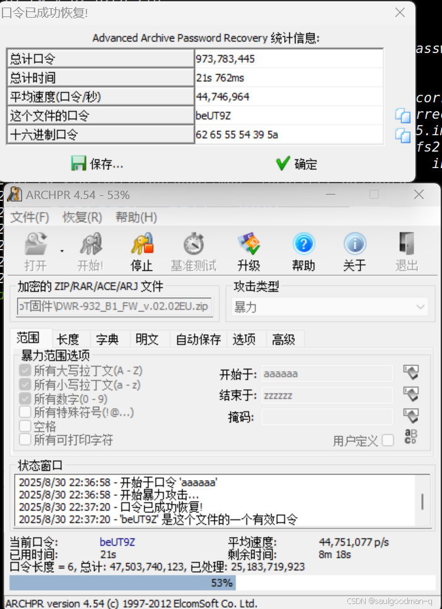Click the clear icon beside 掩码
Image resolution: width=442 pixels, height=609 pixels.
click(x=411, y=416)
